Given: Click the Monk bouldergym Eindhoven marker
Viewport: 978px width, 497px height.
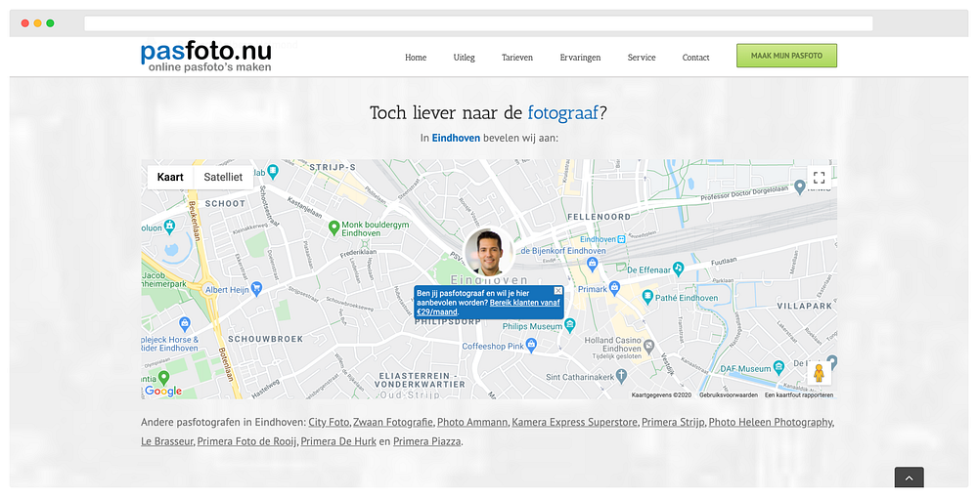Looking at the screenshot, I should [x=334, y=228].
